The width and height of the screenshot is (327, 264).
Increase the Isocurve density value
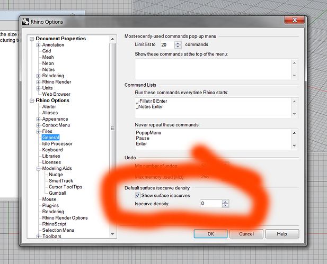225,202
